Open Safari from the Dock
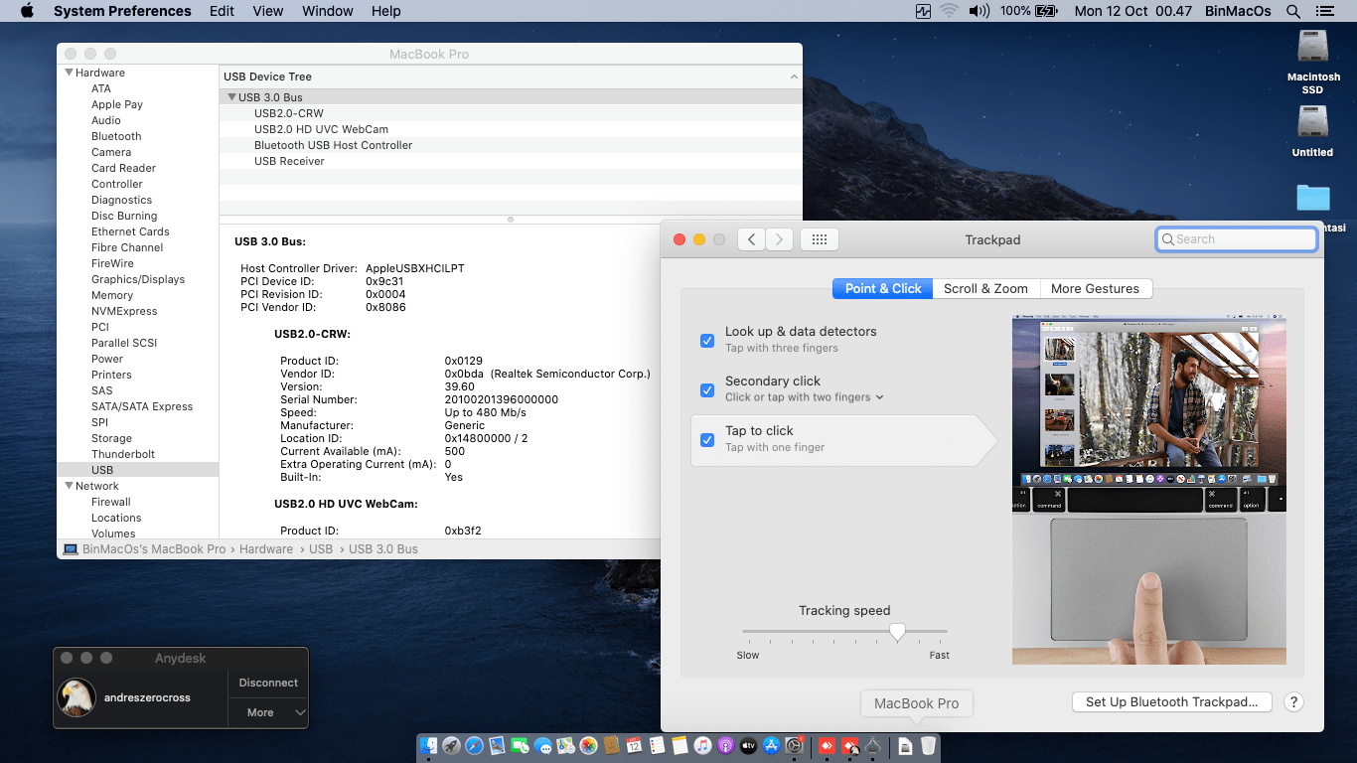 (x=474, y=745)
